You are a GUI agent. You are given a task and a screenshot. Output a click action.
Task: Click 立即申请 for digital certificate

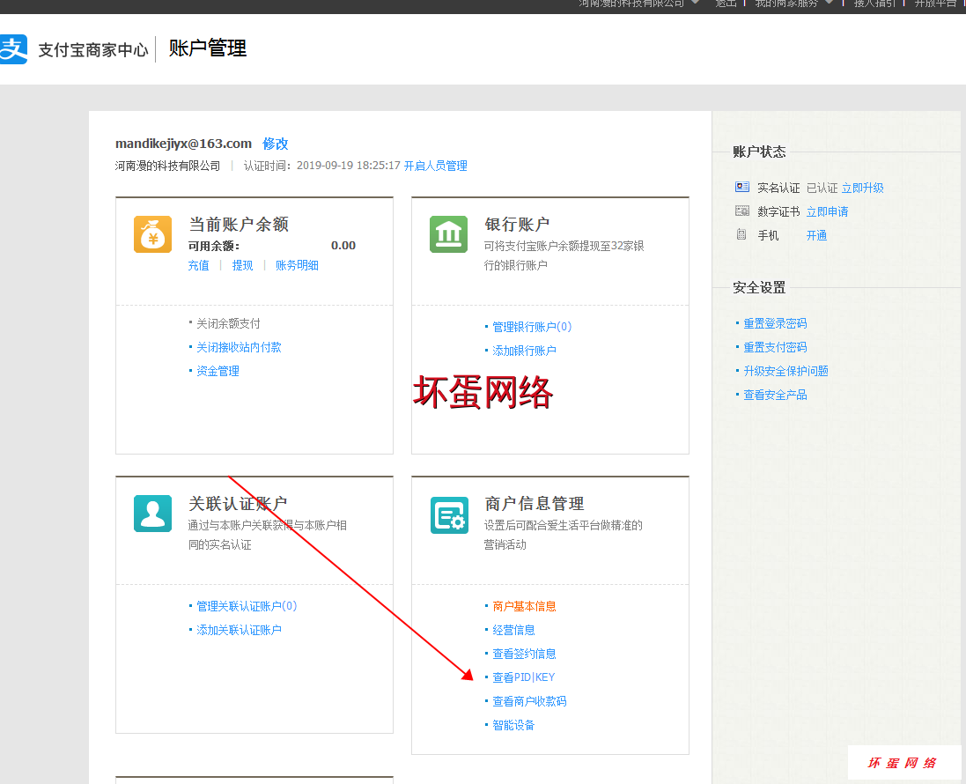tap(827, 211)
